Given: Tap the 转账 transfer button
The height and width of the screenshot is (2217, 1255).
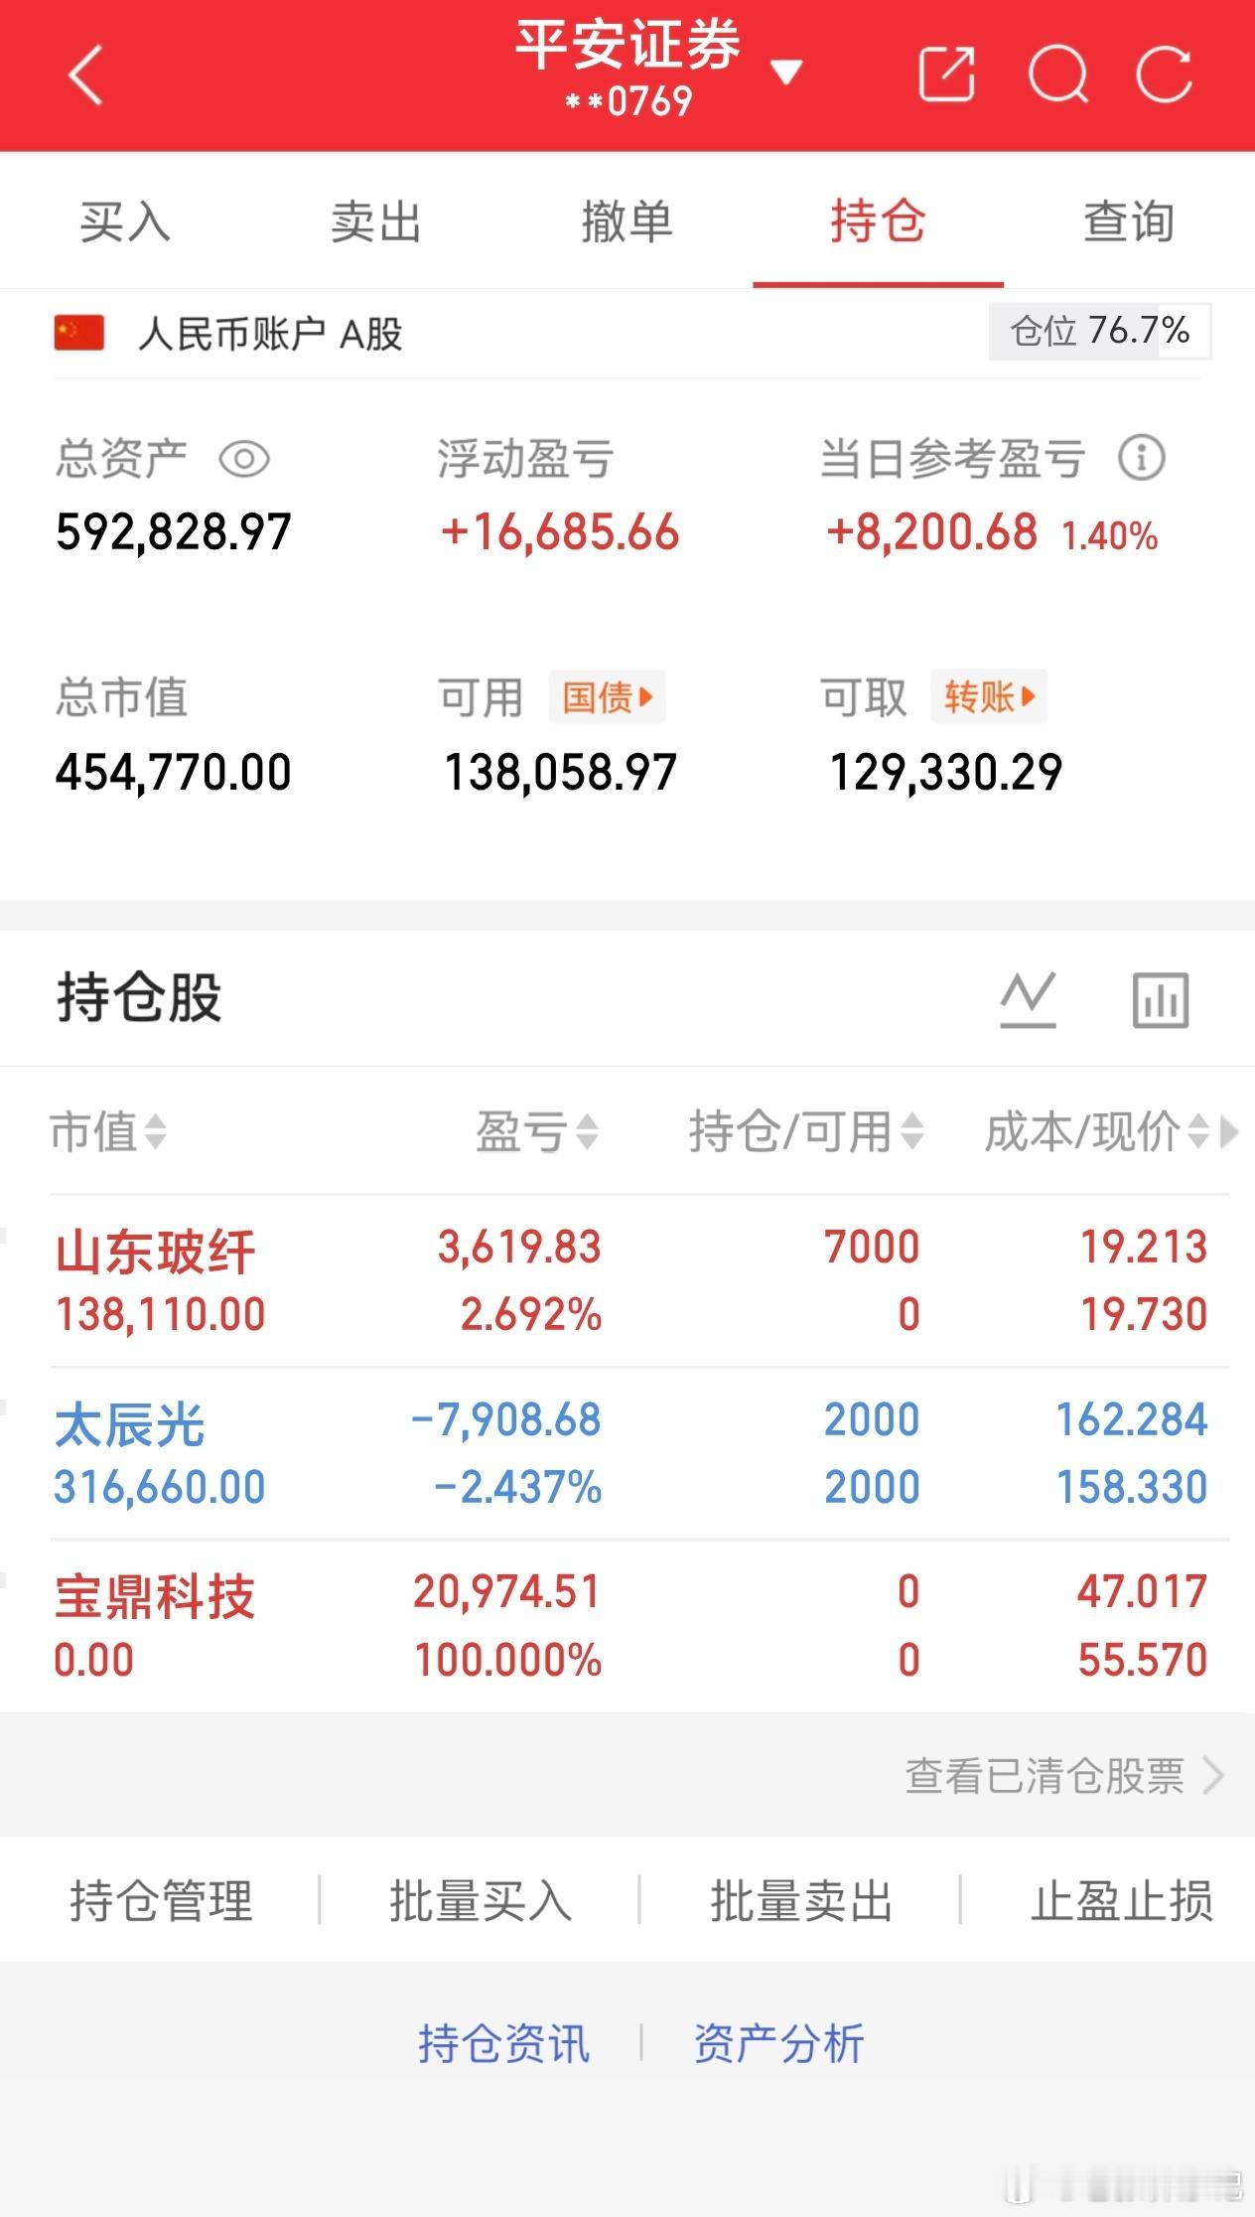Looking at the screenshot, I should tap(989, 696).
